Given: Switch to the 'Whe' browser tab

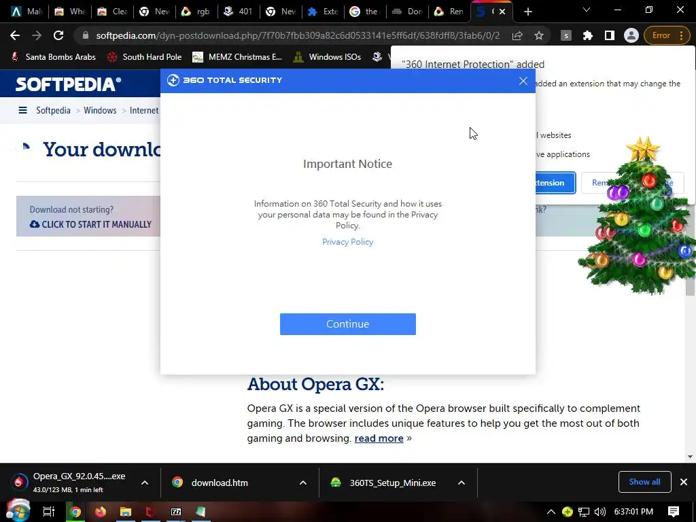Looking at the screenshot, I should 70,12.
